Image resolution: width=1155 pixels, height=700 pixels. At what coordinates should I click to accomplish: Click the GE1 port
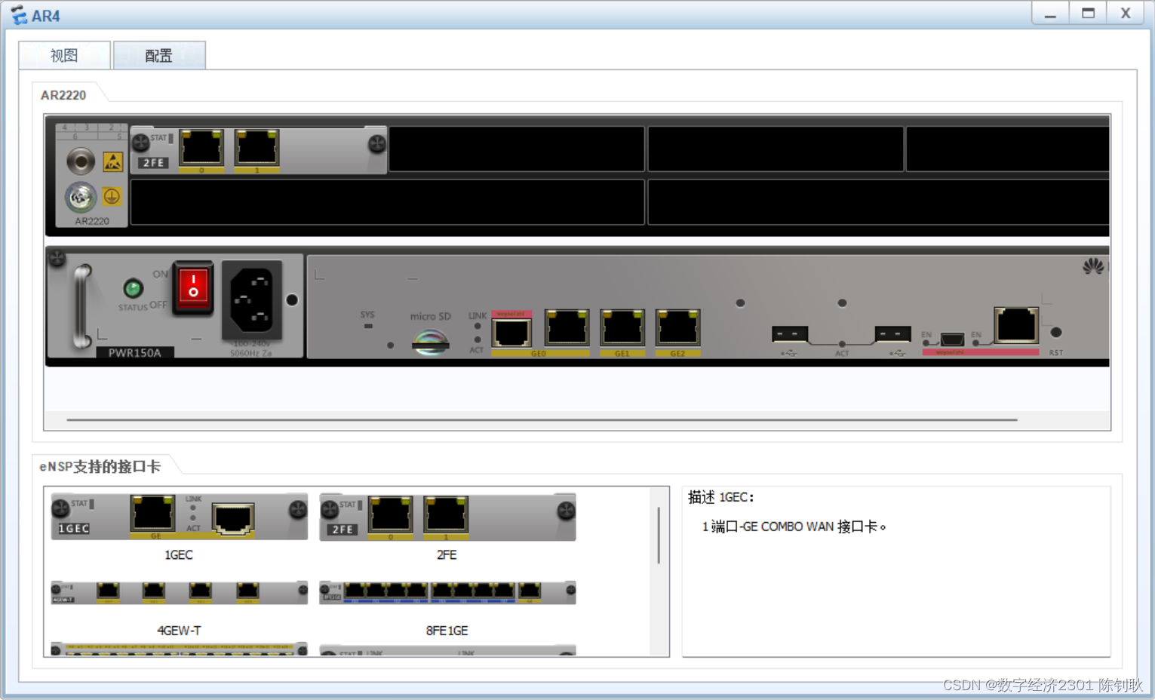[x=622, y=329]
